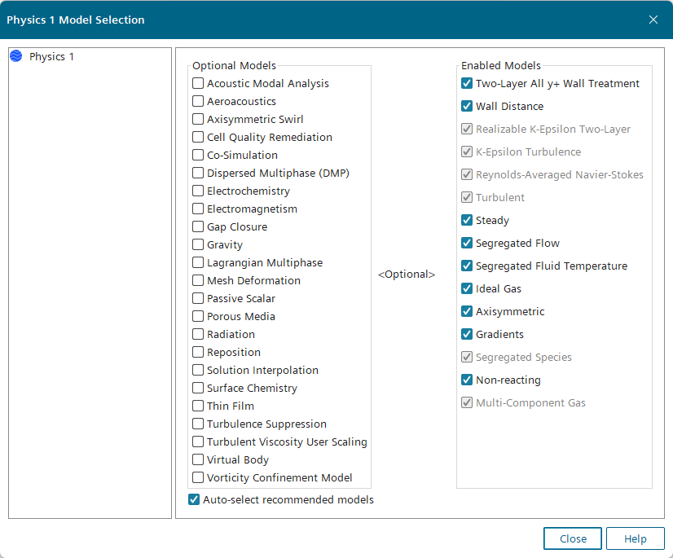Uncheck the Steady enabled model
This screenshot has height=558, width=673.
tap(467, 220)
